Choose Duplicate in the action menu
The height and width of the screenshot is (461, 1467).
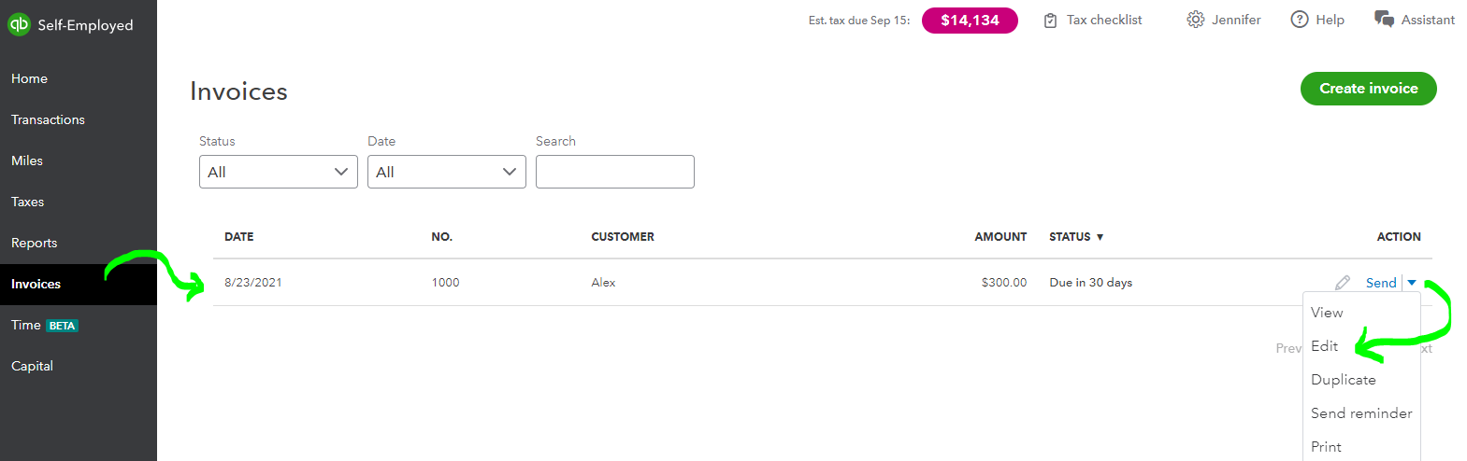[x=1344, y=380]
